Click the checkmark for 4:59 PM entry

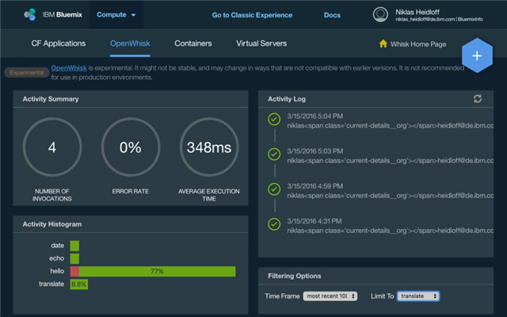click(274, 189)
